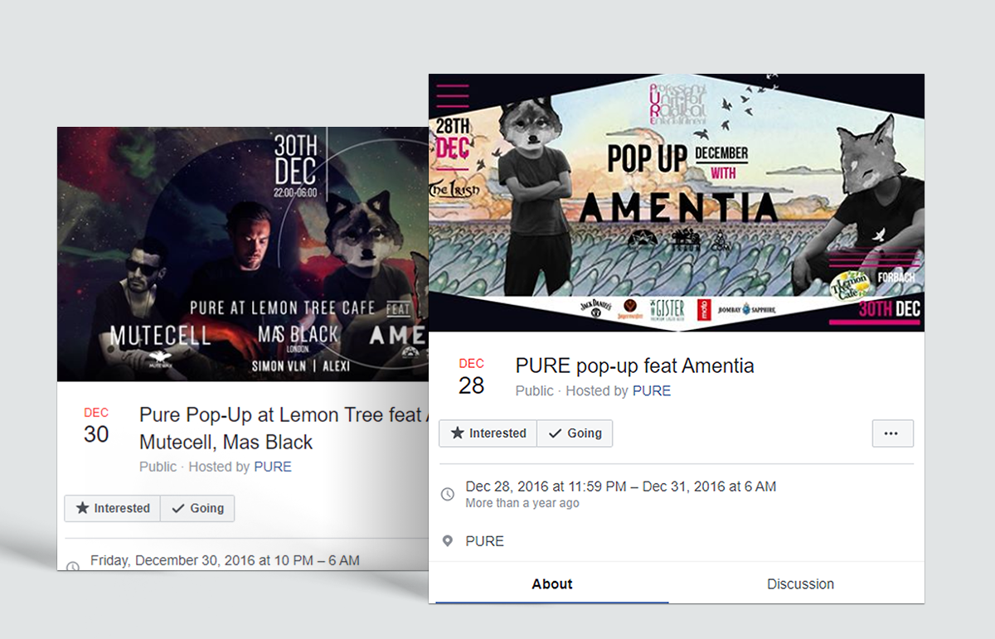The width and height of the screenshot is (995, 639).
Task: Open the three-dots more options menu
Action: 892,433
